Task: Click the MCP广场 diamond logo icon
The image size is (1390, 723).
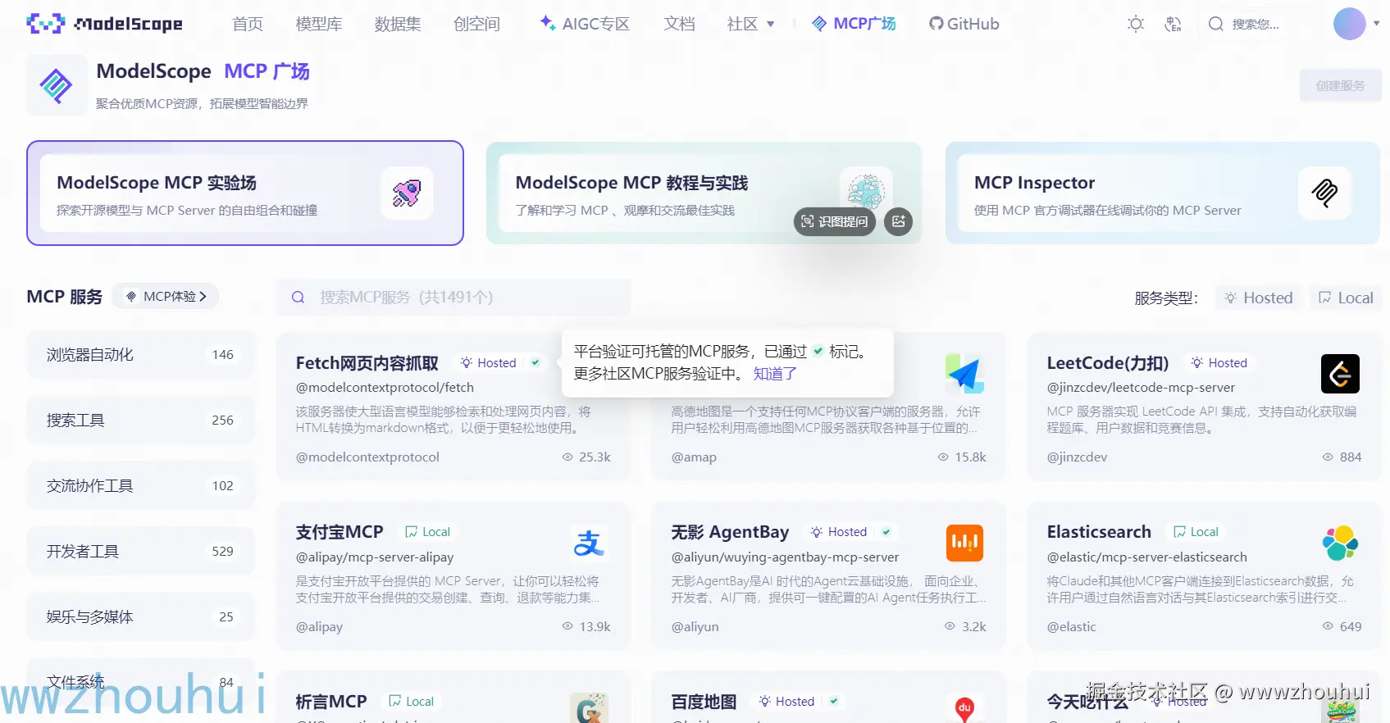Action: [57, 85]
